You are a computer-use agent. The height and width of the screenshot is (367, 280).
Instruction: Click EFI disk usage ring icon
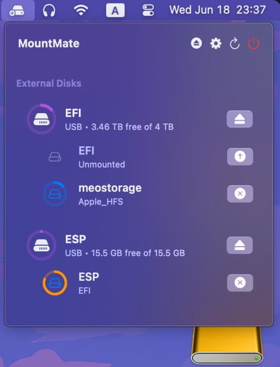(41, 119)
